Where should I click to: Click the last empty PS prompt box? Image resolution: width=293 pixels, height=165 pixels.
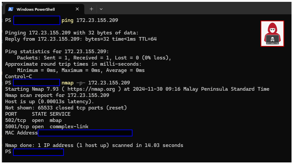pos(38,152)
